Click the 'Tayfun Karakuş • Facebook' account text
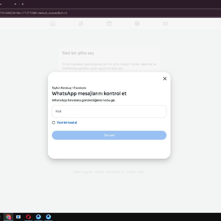 tap(69, 88)
